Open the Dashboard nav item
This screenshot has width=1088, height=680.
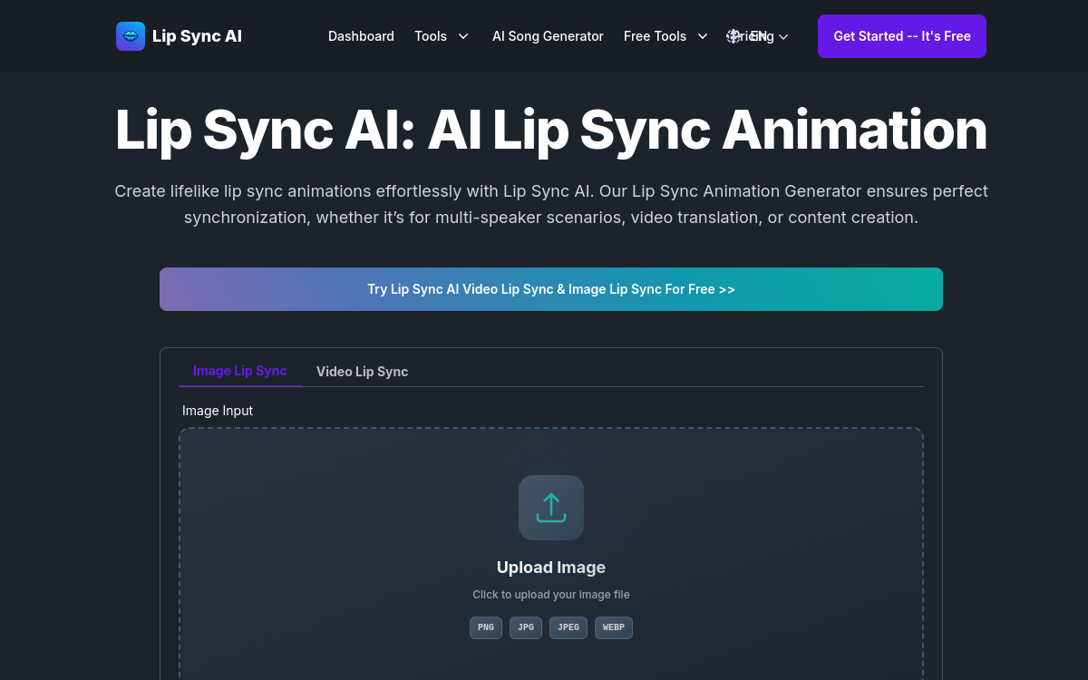(361, 36)
